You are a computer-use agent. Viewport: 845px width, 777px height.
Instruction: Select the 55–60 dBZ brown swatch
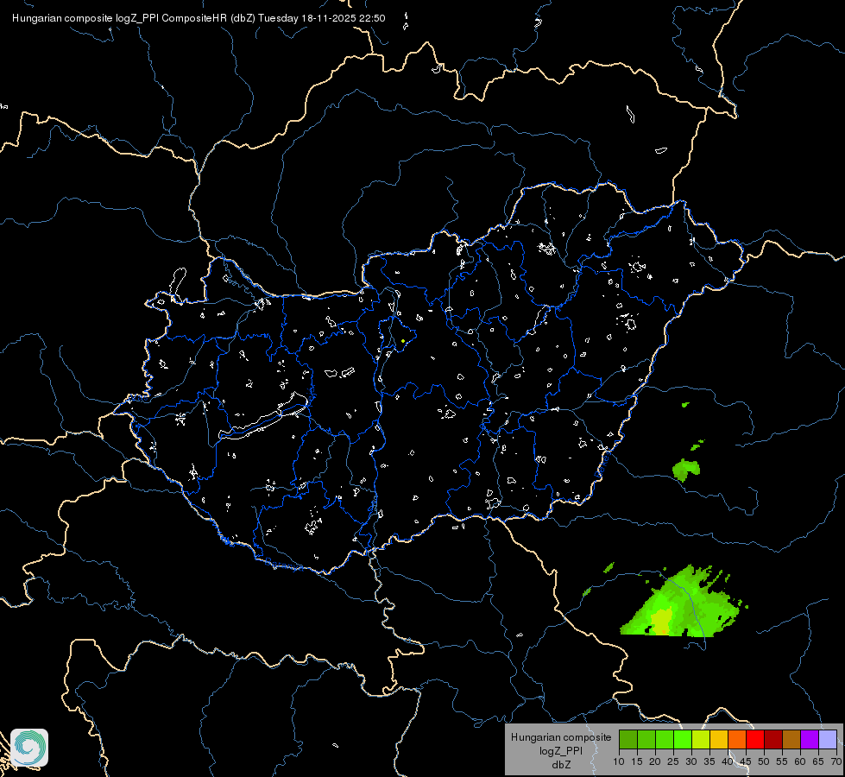point(791,739)
